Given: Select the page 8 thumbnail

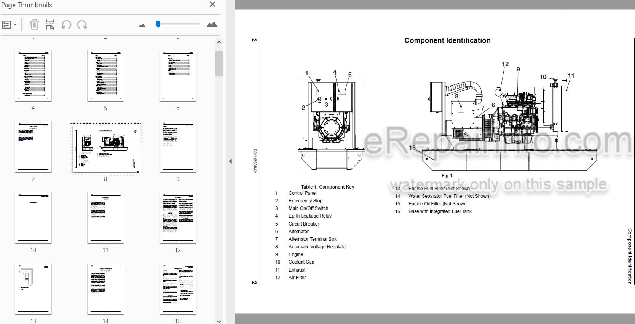Looking at the screenshot, I should point(105,149).
